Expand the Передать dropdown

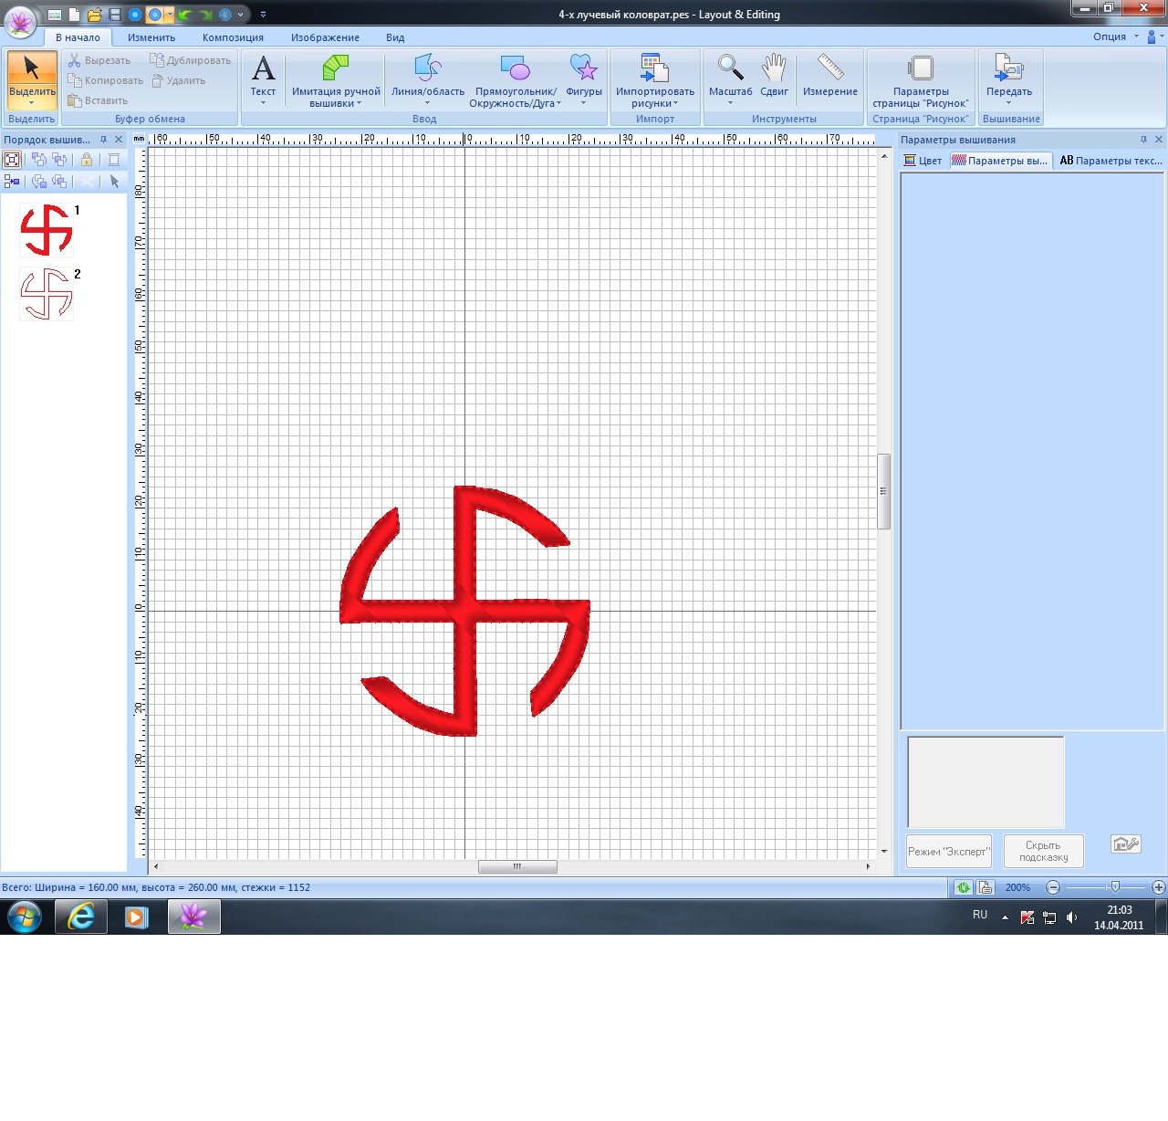1008,102
